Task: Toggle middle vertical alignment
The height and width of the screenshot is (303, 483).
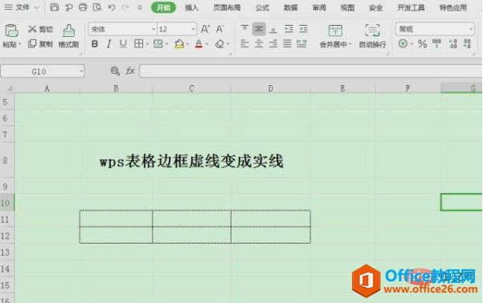Action: 259,29
